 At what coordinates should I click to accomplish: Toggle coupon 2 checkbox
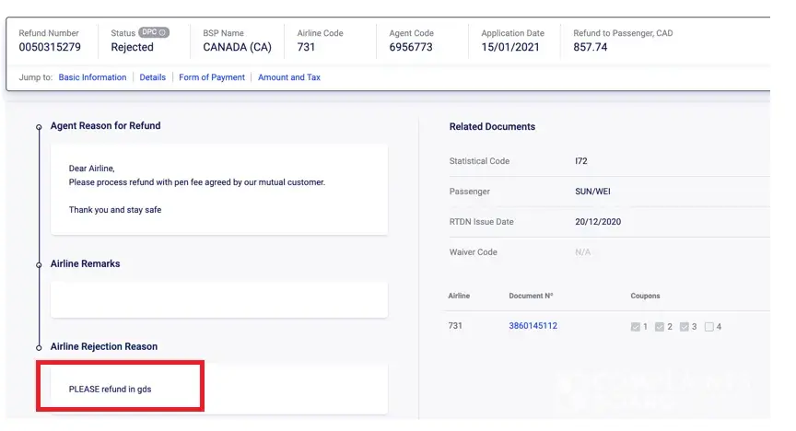tap(660, 327)
